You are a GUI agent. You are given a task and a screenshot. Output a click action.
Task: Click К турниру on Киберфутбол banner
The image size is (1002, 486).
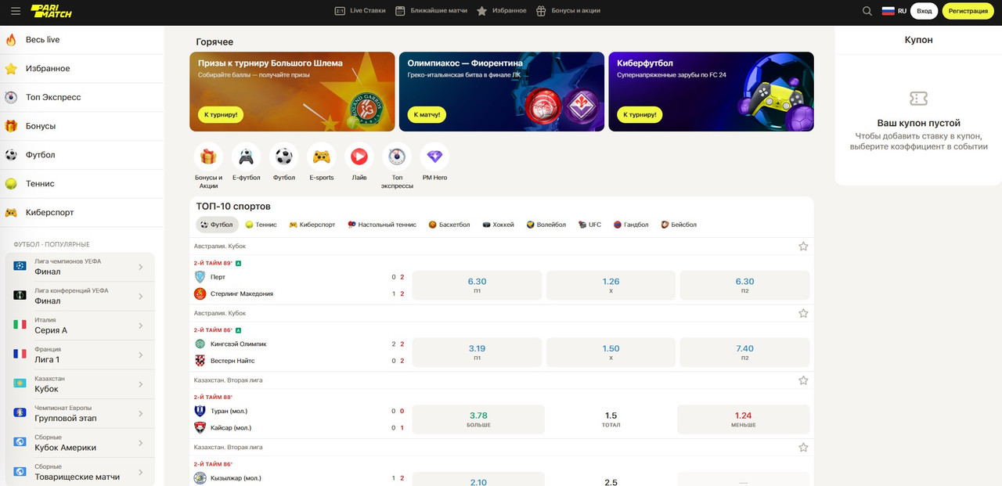pos(639,114)
